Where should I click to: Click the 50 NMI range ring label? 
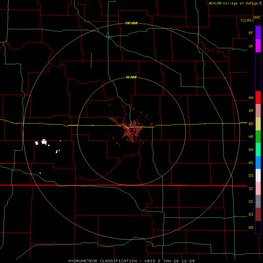[x=131, y=77]
